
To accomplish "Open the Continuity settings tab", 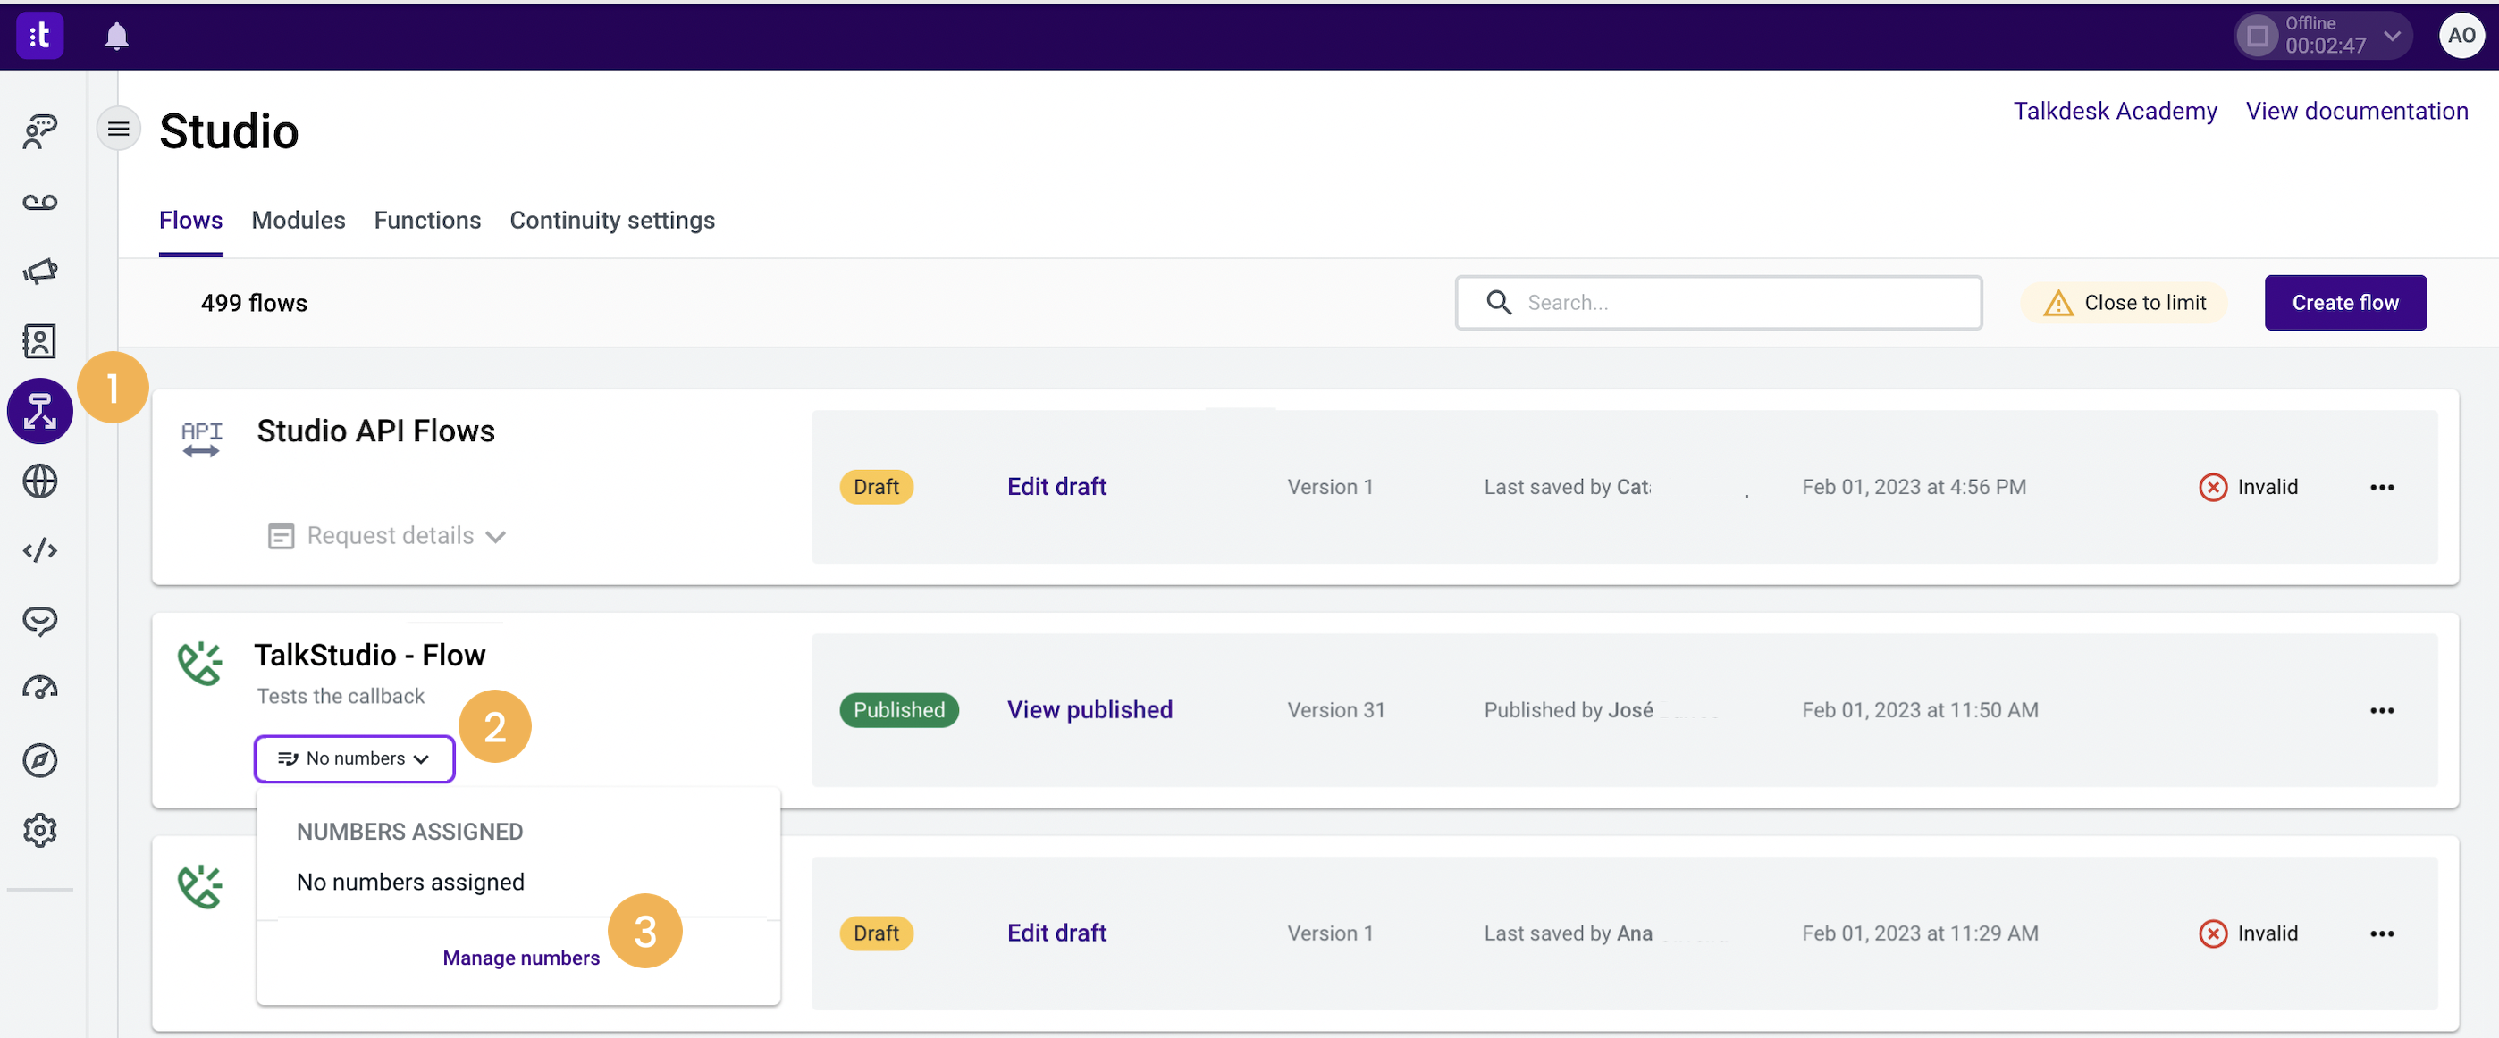I will pyautogui.click(x=611, y=220).
